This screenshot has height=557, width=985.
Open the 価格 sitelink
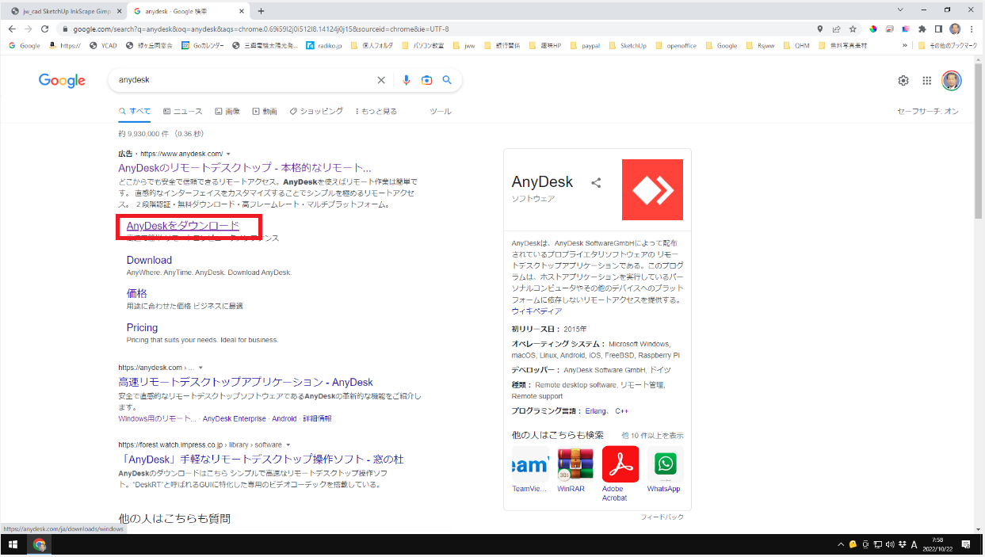coord(137,293)
